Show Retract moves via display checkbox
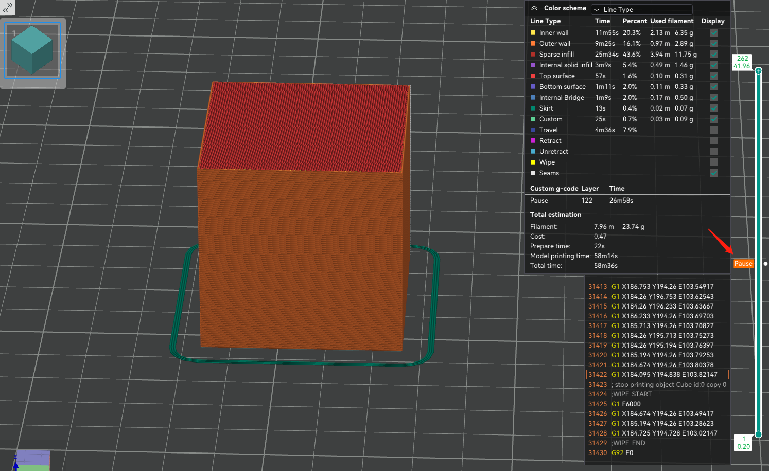The height and width of the screenshot is (471, 769). [x=714, y=141]
